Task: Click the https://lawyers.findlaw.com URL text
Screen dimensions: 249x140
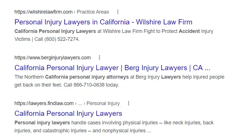Action: 44,103
